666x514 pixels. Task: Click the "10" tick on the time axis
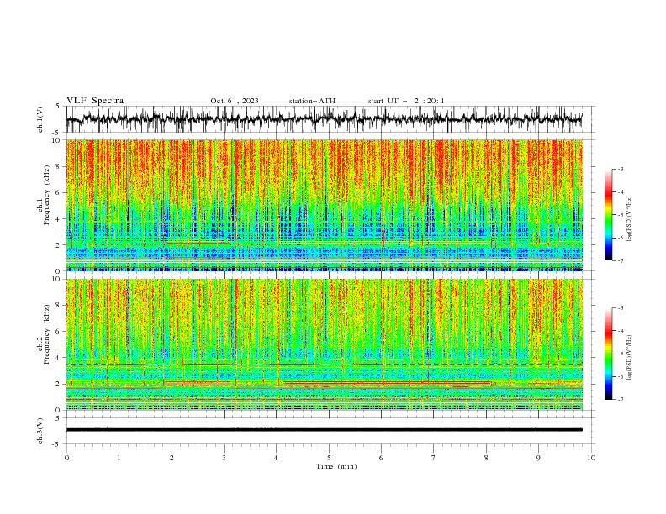tap(591, 458)
